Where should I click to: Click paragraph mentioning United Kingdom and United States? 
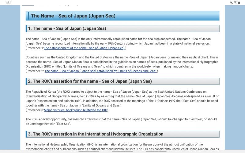[122, 62]
